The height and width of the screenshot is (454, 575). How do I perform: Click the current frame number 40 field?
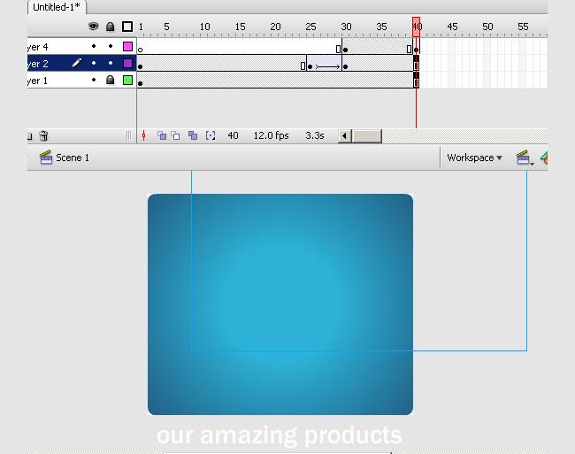[x=233, y=135]
